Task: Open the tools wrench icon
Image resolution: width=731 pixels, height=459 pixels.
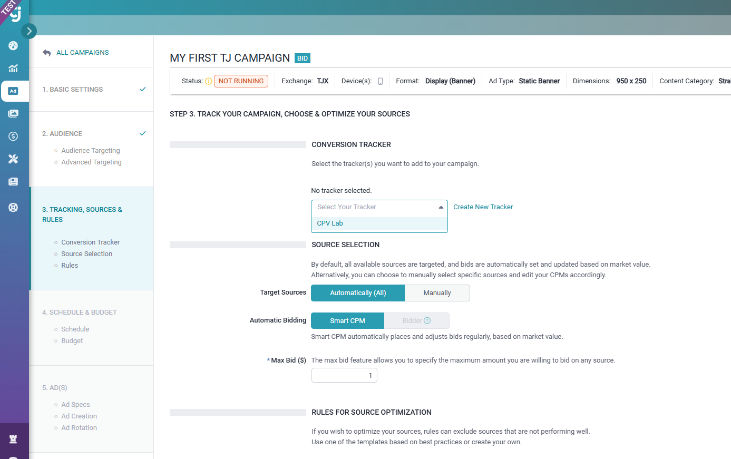Action: (13, 159)
